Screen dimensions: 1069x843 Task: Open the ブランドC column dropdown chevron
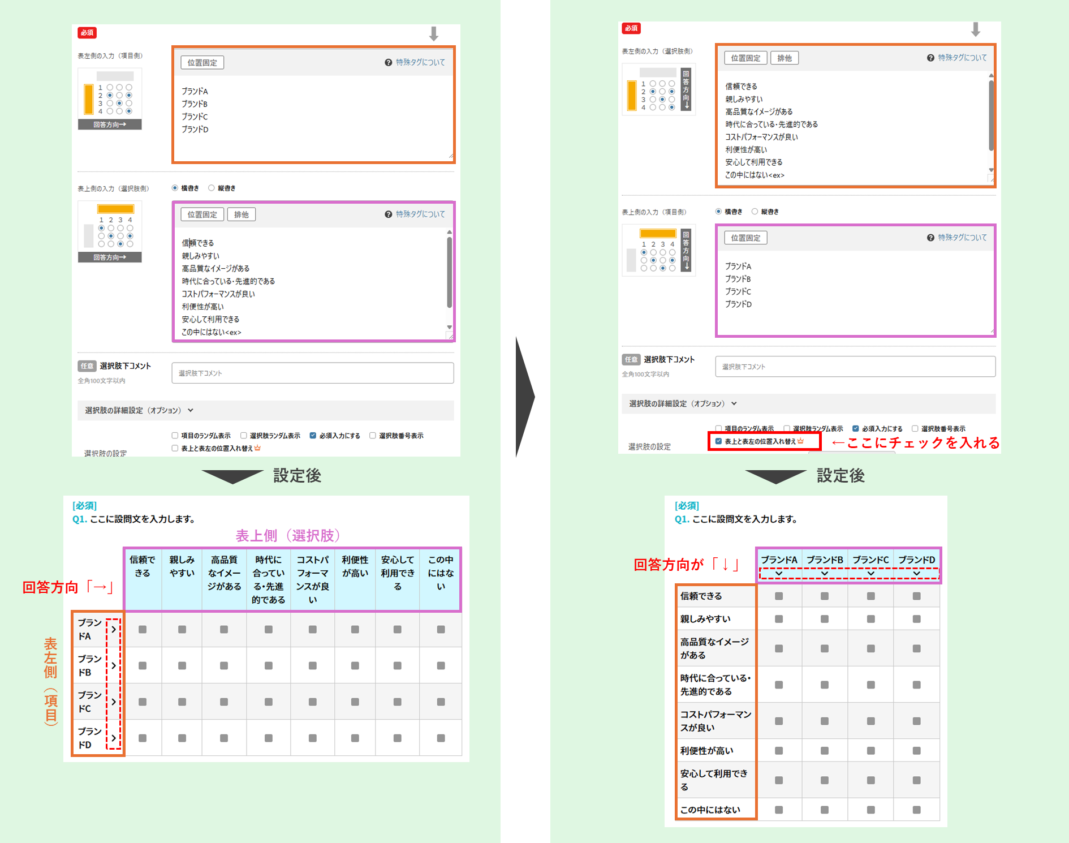(870, 574)
